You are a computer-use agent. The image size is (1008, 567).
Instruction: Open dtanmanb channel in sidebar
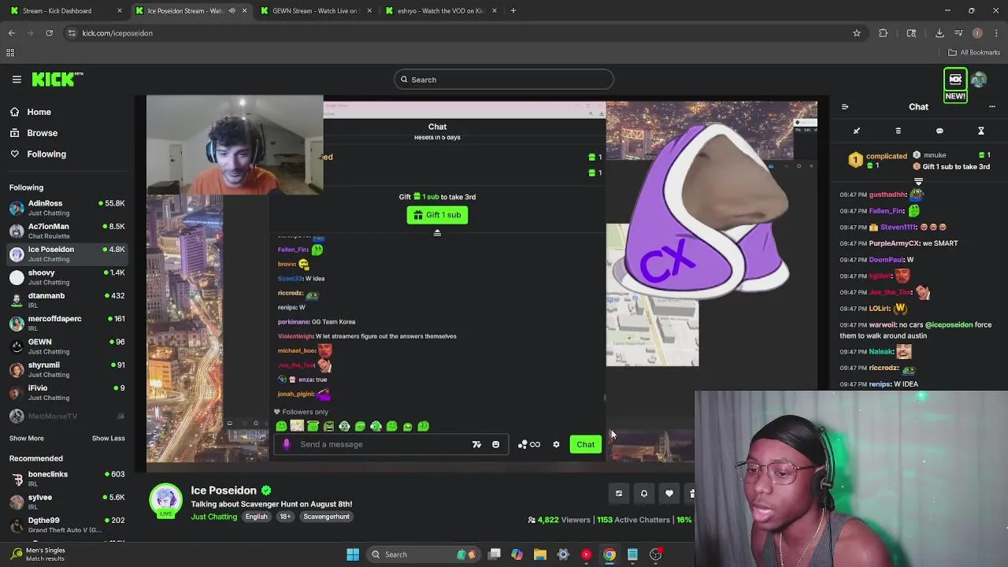[67, 300]
